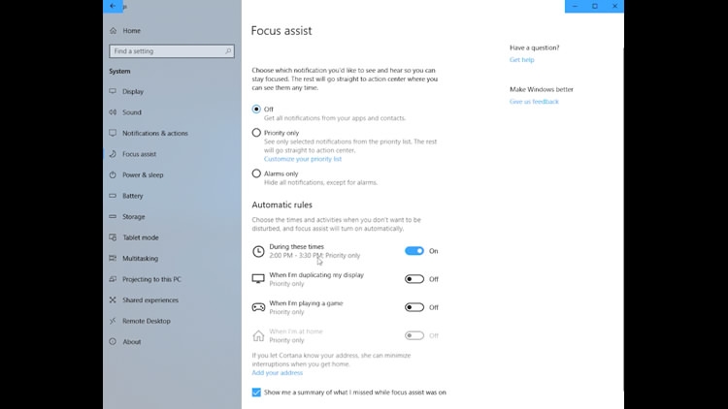
Task: Enable When I'm playing a game toggle
Action: tap(414, 307)
